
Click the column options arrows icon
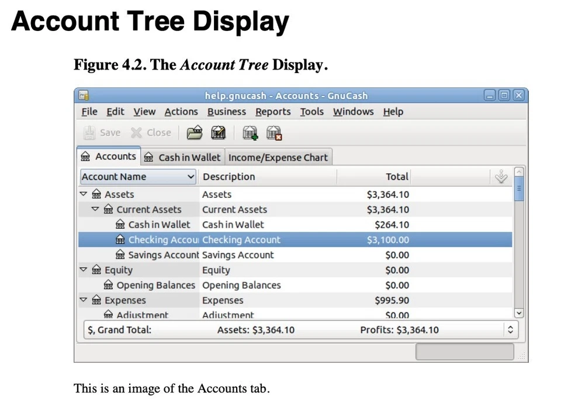pyautogui.click(x=501, y=176)
